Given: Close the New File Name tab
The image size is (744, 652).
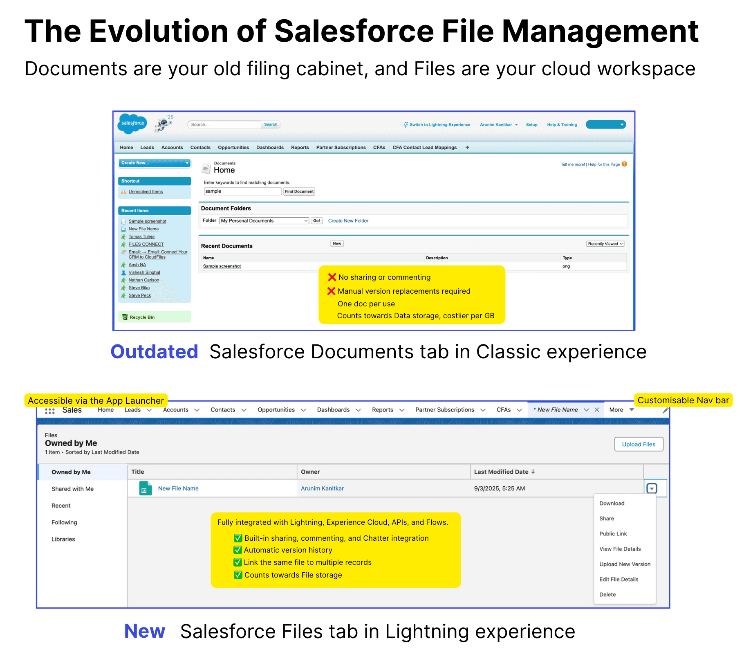Looking at the screenshot, I should (x=597, y=410).
